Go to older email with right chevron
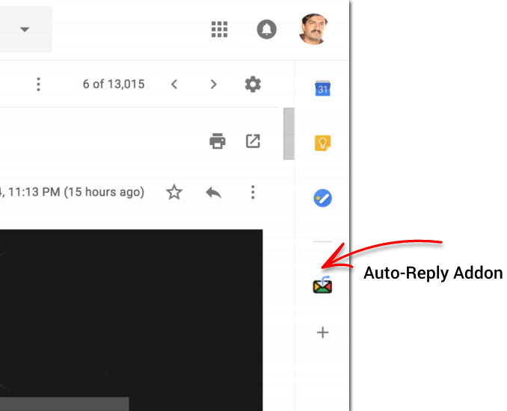Screen dimensions: 507x411 pyautogui.click(x=213, y=84)
